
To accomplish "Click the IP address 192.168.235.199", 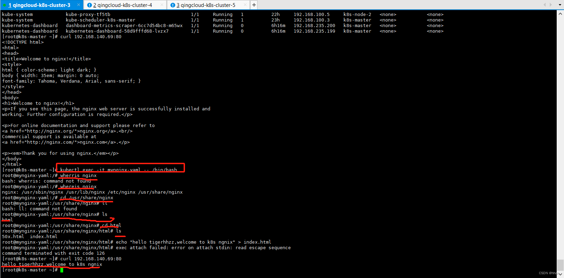I will (x=314, y=31).
